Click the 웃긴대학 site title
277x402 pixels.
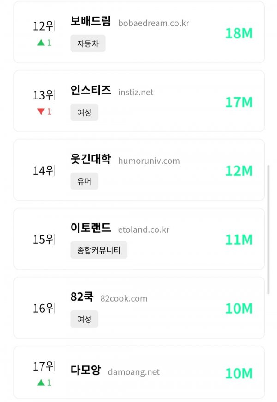click(x=90, y=159)
